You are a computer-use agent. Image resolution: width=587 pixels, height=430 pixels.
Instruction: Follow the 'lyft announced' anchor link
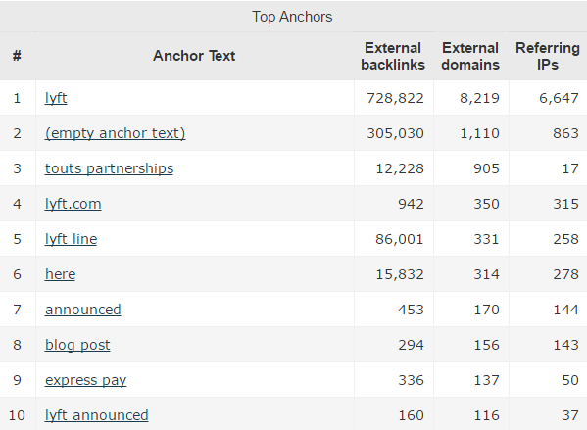pyautogui.click(x=97, y=415)
